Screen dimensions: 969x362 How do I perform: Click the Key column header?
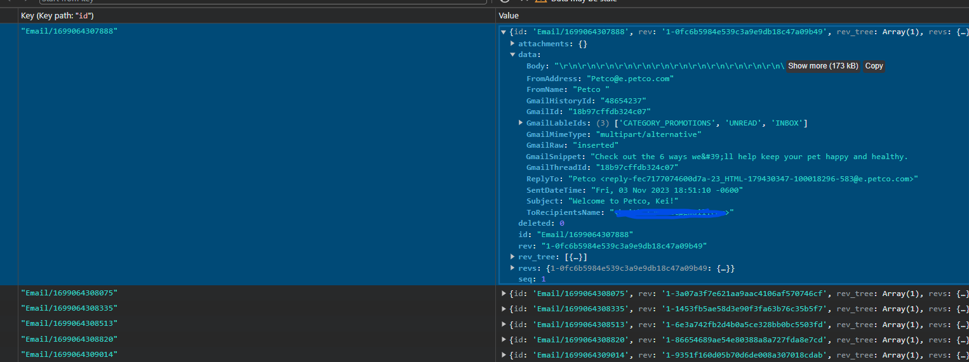point(57,15)
